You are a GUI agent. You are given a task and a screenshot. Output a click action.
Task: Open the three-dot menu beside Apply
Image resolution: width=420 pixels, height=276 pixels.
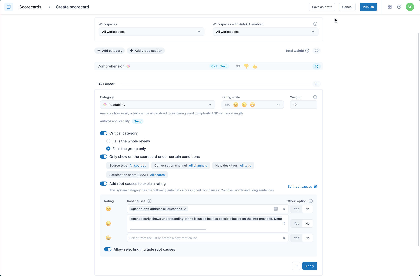[x=296, y=266]
